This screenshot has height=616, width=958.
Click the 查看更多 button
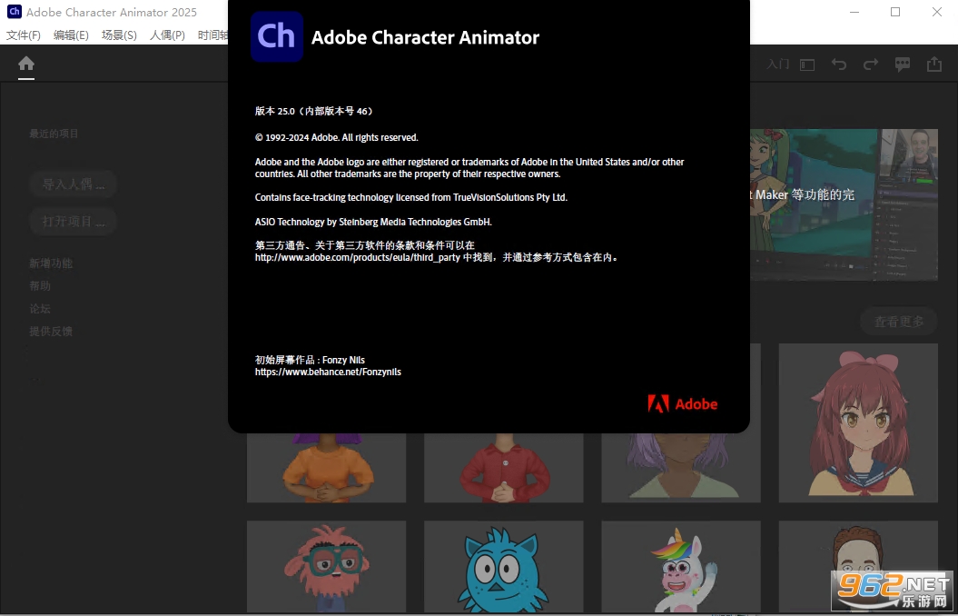pos(899,322)
